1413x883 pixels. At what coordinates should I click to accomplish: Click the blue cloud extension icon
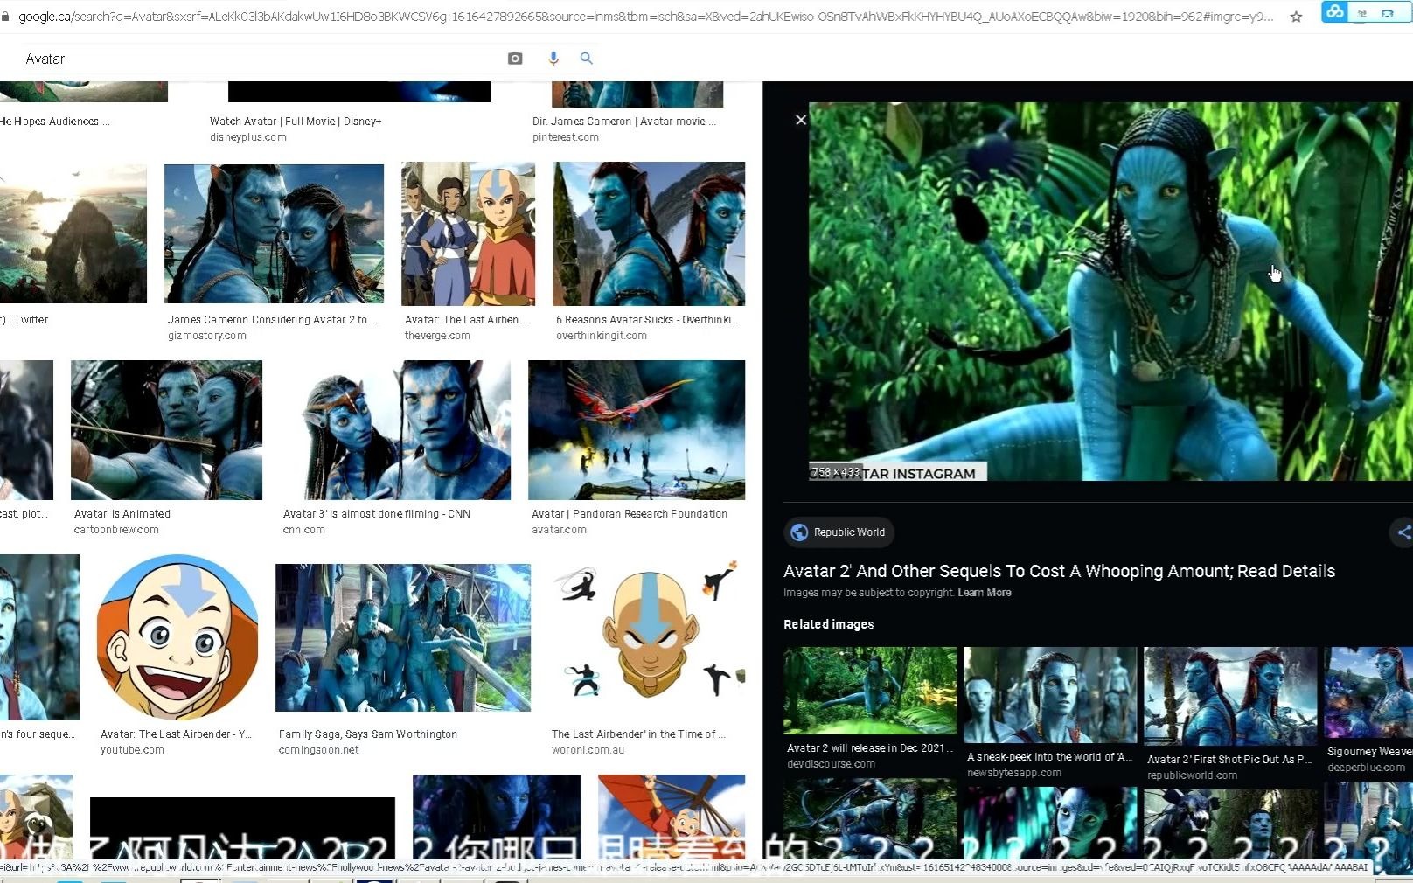1334,12
